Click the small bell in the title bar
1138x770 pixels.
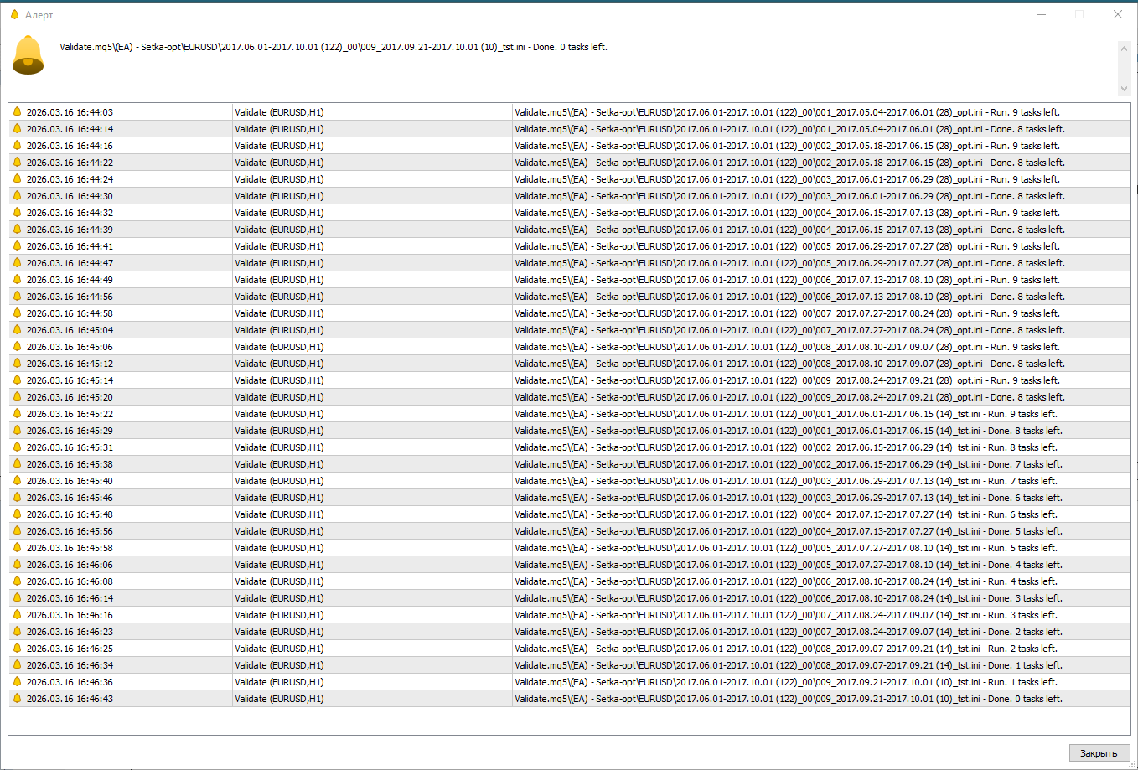click(14, 14)
